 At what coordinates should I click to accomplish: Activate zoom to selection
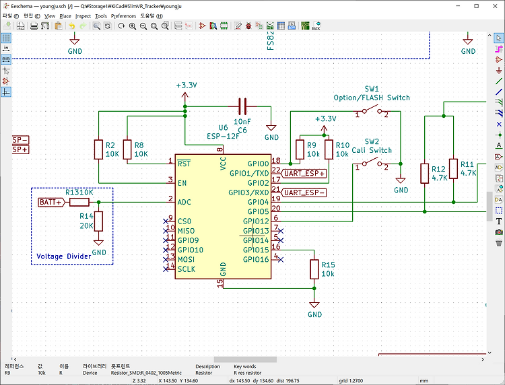point(165,26)
